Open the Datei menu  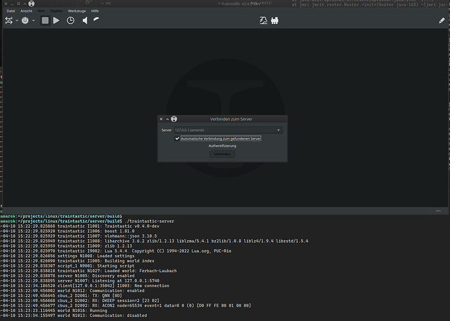coord(11,12)
